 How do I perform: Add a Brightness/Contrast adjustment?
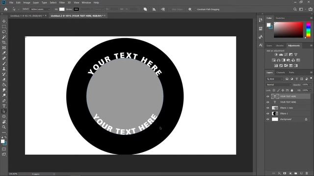pyautogui.click(x=276, y=55)
